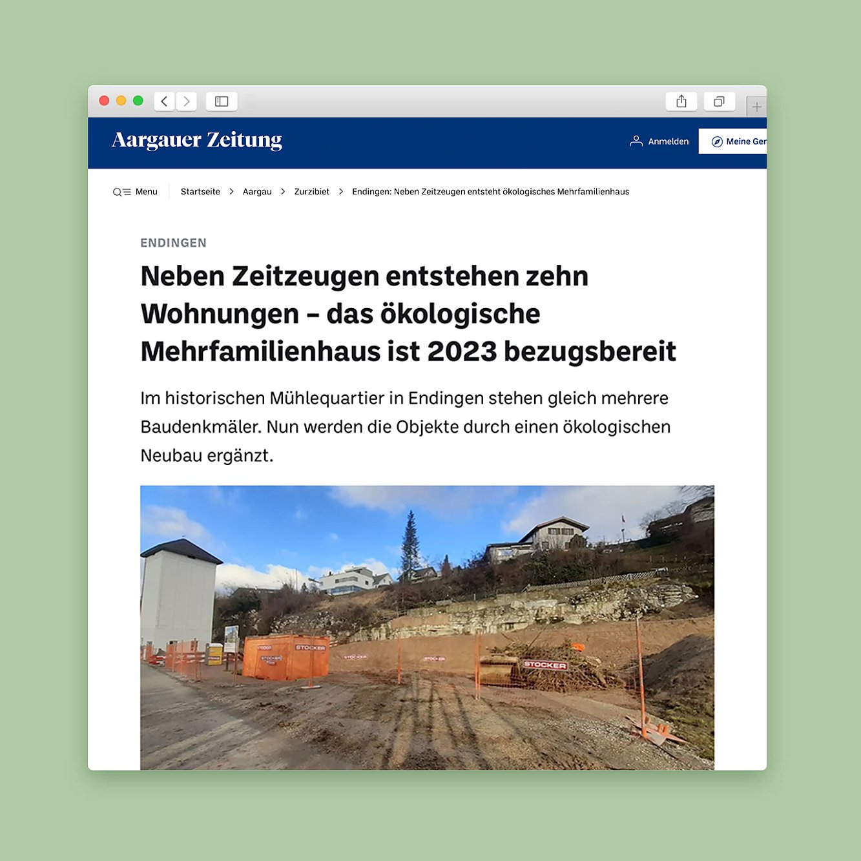Toggle the browser sidebar panel
This screenshot has height=861, width=861.
222,101
